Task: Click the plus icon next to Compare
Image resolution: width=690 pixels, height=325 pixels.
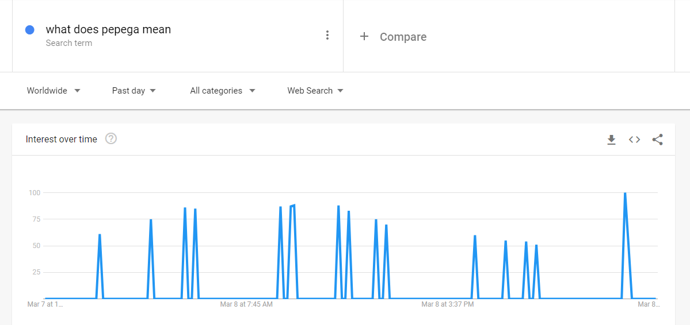Action: tap(364, 36)
